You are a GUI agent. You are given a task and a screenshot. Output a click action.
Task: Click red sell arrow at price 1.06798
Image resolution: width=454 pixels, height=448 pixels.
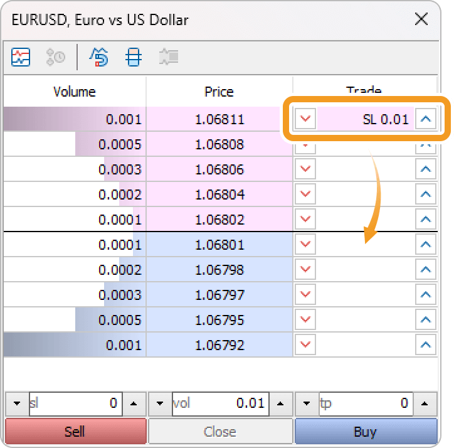[305, 270]
